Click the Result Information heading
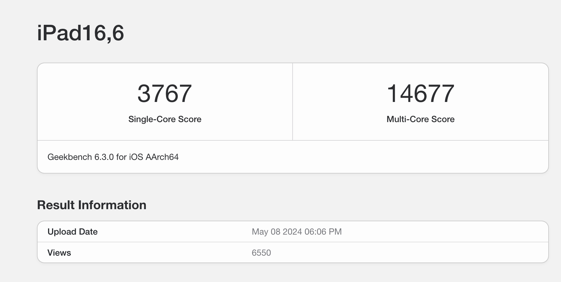Image resolution: width=561 pixels, height=282 pixels. tap(92, 205)
